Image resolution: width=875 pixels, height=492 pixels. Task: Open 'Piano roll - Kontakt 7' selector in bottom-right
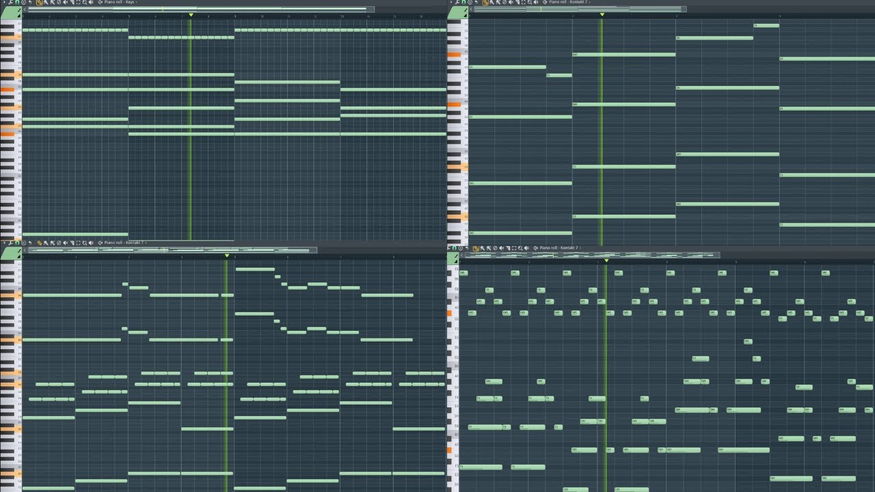click(558, 248)
